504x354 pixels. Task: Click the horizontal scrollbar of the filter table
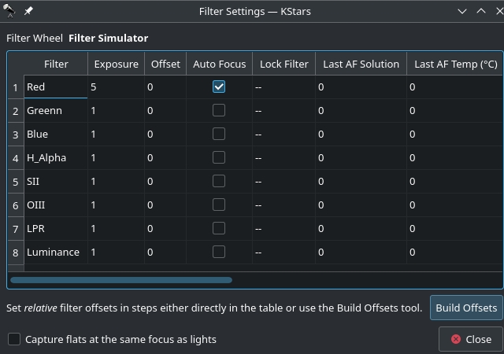point(121,280)
